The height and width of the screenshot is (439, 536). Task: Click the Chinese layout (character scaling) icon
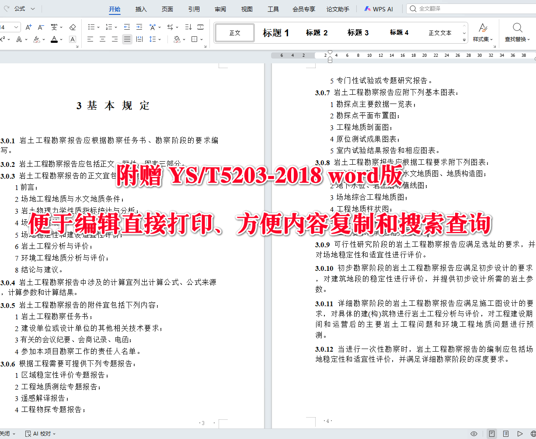[x=152, y=27]
